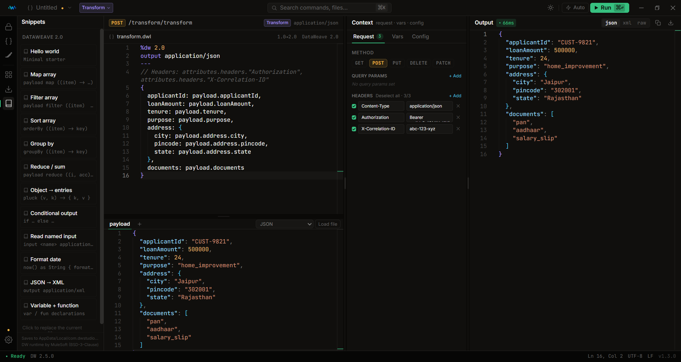Open settings gear in sidebar bottom

pyautogui.click(x=9, y=340)
